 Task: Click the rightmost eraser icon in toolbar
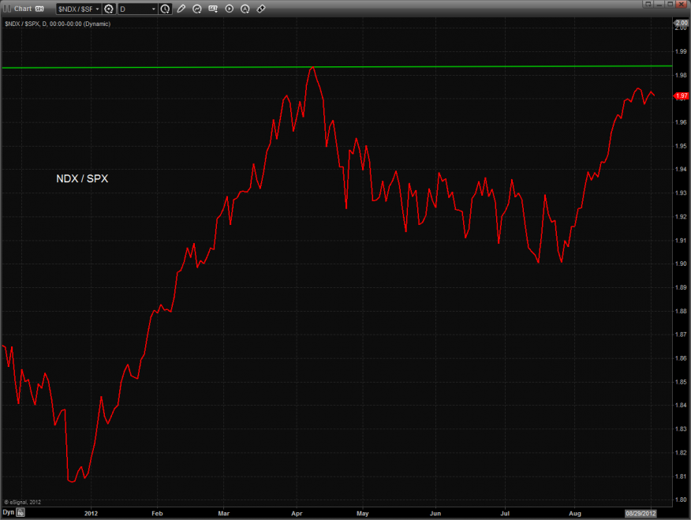point(261,9)
